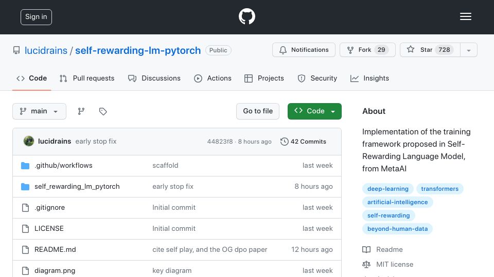View branches via the branch icon

tap(81, 111)
